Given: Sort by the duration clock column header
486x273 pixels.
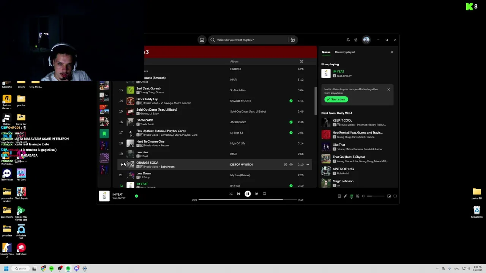Looking at the screenshot, I should [x=301, y=61].
